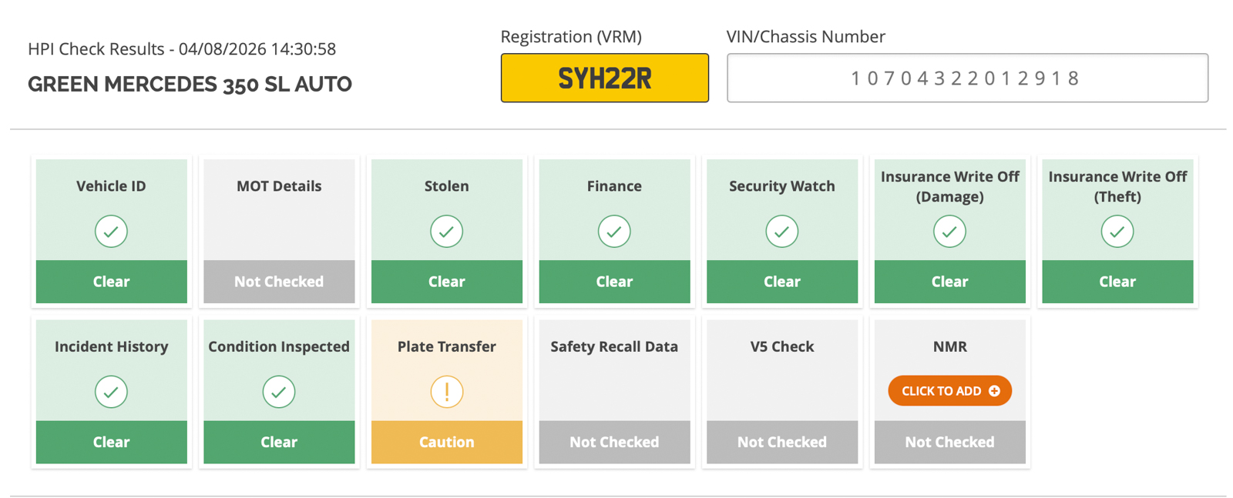Click the VIN/Chassis Number input field

pos(967,78)
